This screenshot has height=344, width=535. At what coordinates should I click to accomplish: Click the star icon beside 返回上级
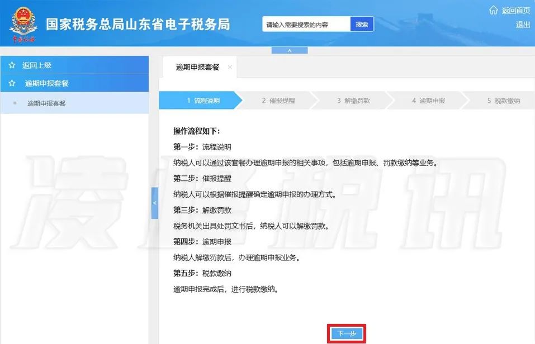[12, 65]
